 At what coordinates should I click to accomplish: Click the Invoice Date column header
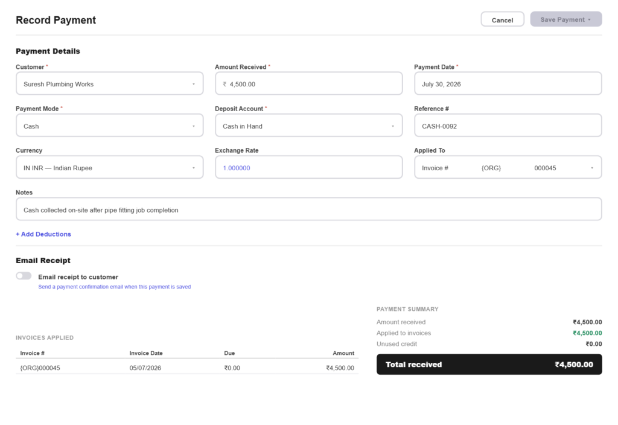coord(146,353)
